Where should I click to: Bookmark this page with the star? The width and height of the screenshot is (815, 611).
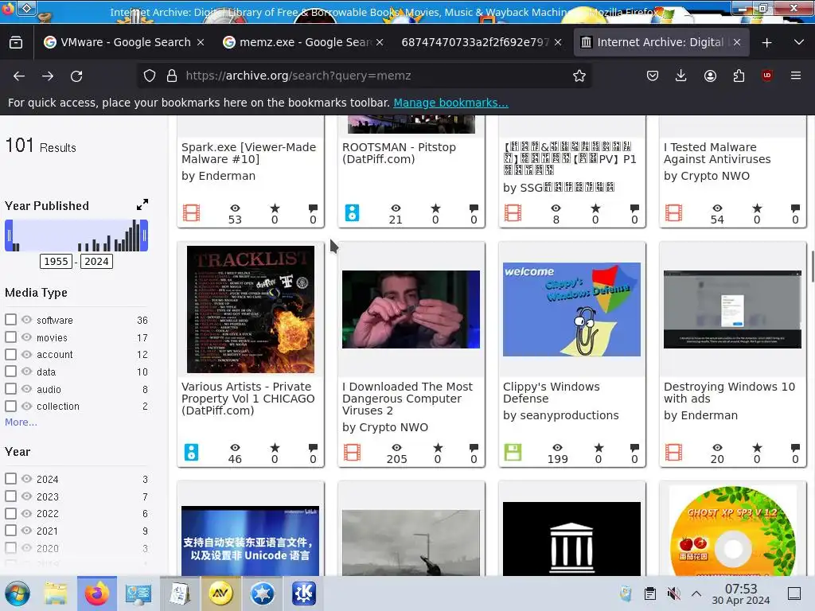(579, 76)
